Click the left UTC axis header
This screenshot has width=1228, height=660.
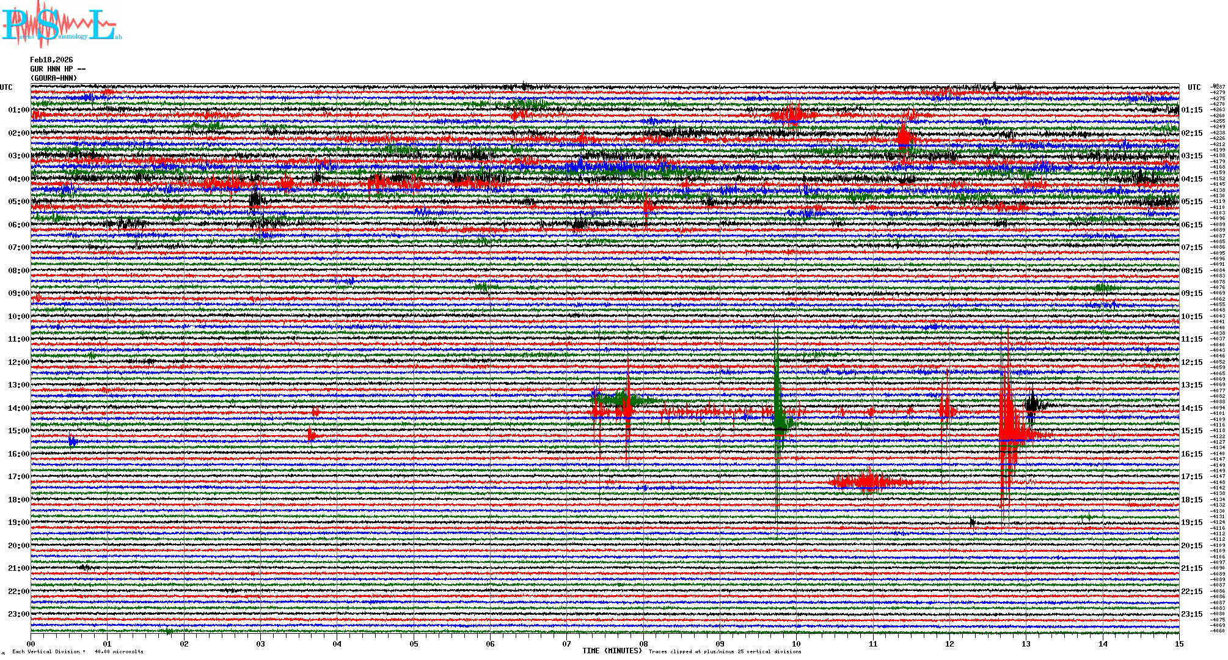pos(6,87)
